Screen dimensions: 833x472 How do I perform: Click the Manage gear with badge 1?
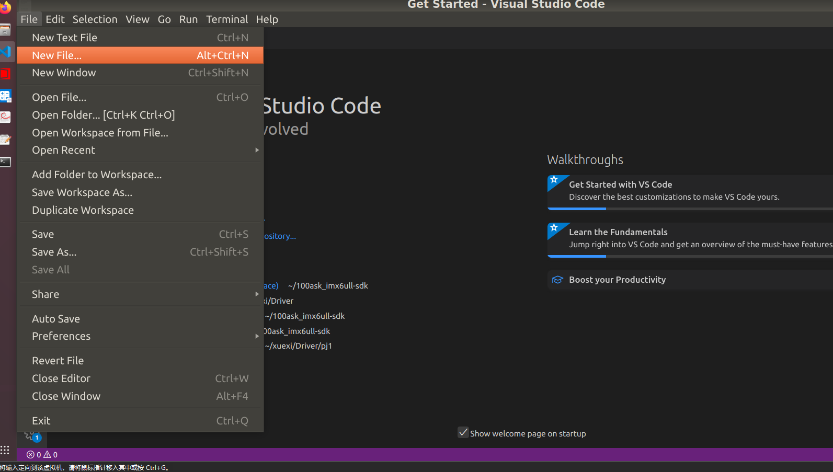[32, 436]
